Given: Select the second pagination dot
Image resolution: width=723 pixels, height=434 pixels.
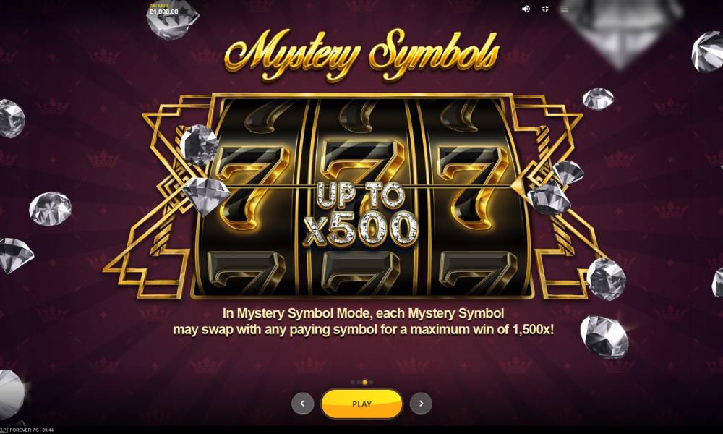Looking at the screenshot, I should pyautogui.click(x=359, y=383).
